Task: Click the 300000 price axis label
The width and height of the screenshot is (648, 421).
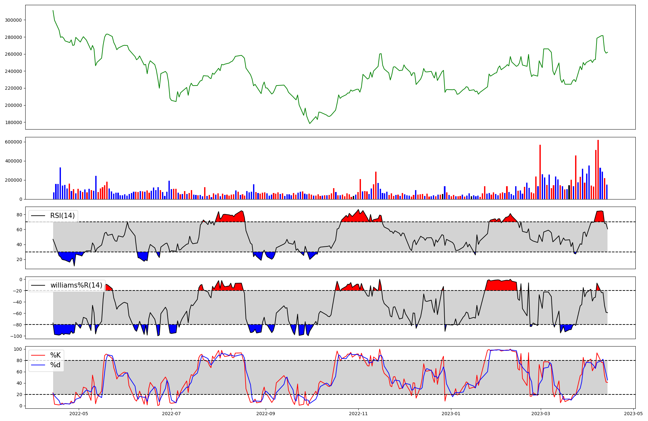Action: 13,20
